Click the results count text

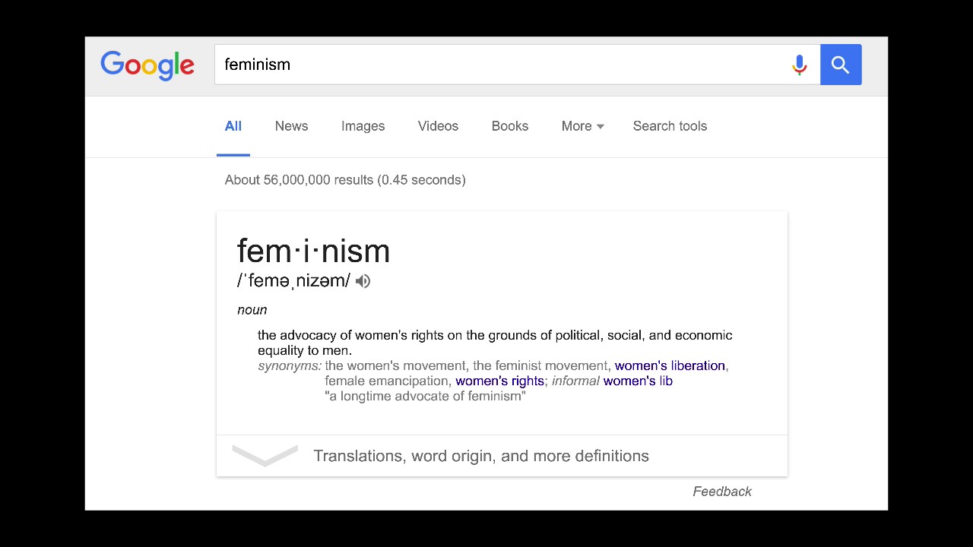click(345, 180)
